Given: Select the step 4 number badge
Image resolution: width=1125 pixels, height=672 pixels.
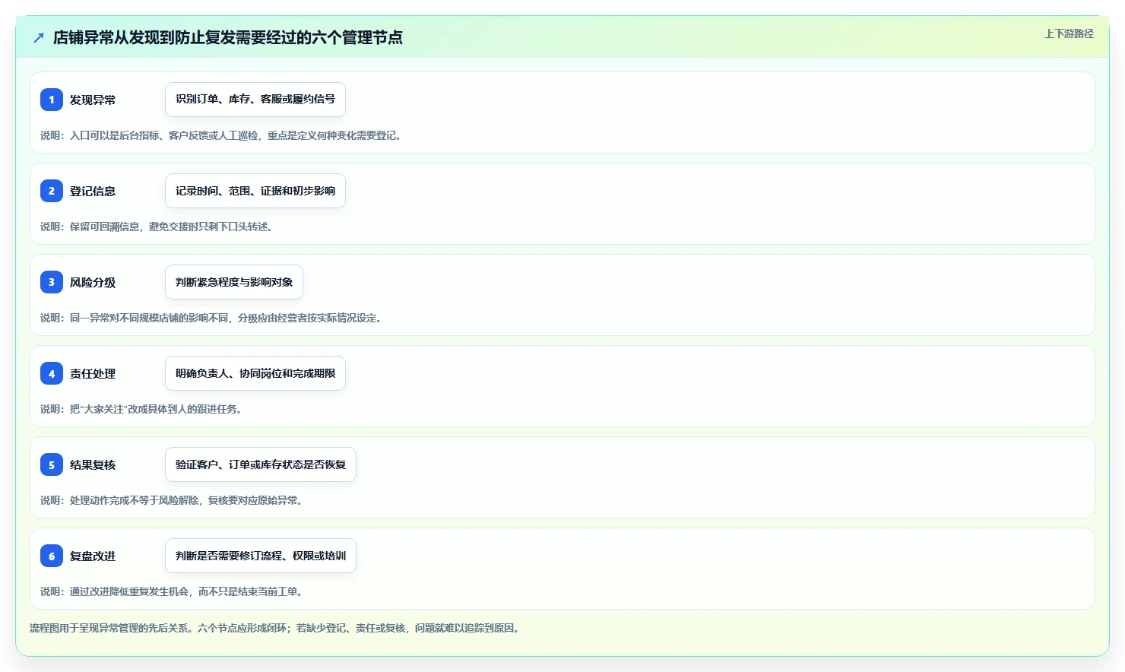Looking at the screenshot, I should point(52,373).
